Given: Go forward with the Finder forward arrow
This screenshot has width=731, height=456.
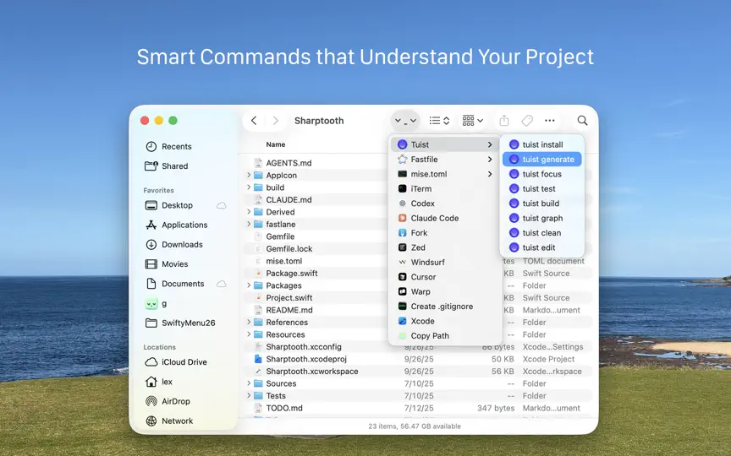Looking at the screenshot, I should (276, 121).
